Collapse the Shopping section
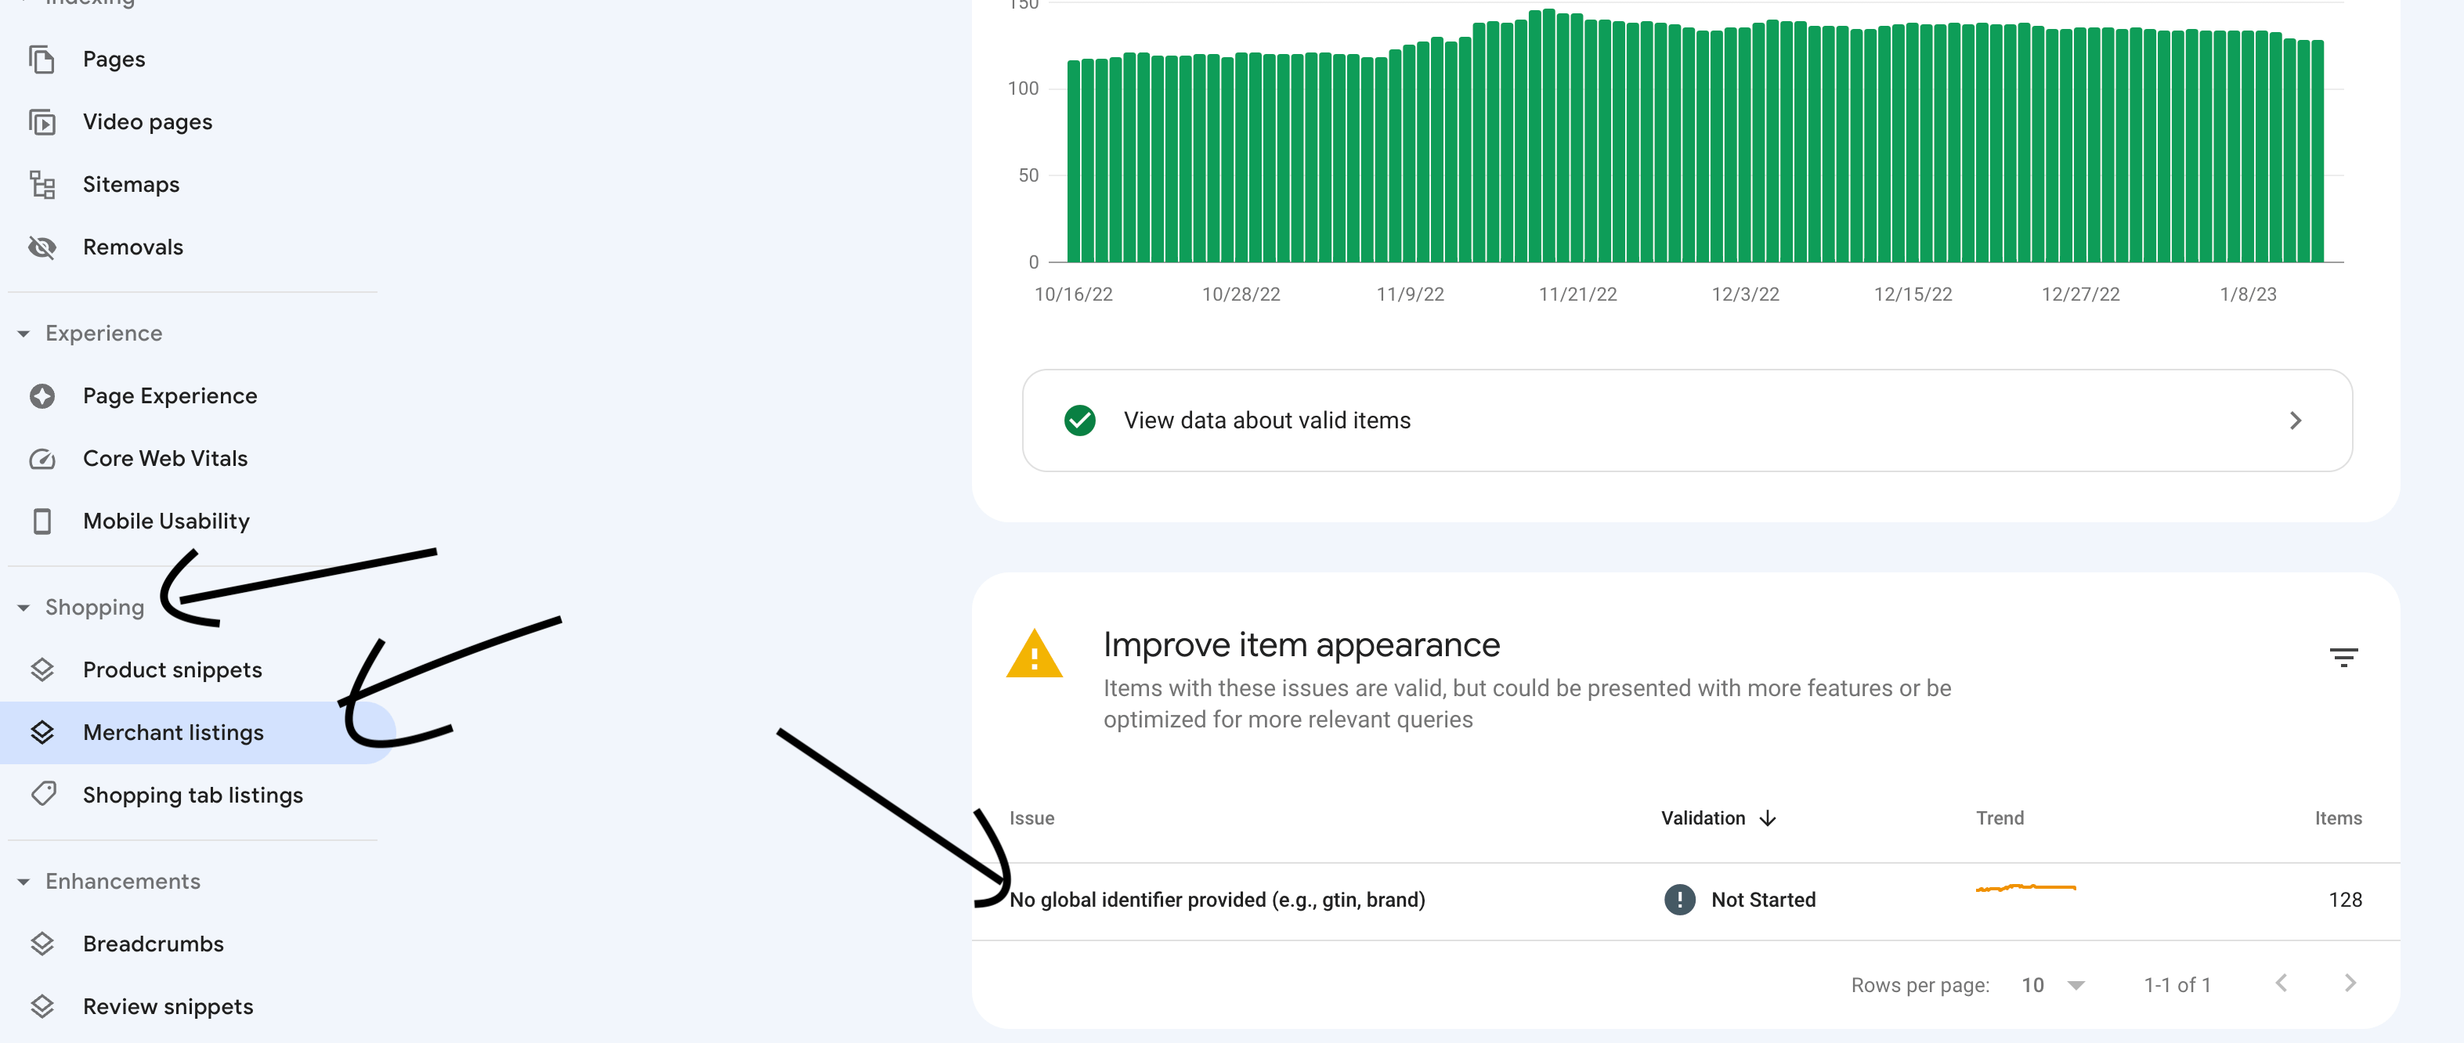Image resolution: width=2464 pixels, height=1043 pixels. (x=24, y=608)
